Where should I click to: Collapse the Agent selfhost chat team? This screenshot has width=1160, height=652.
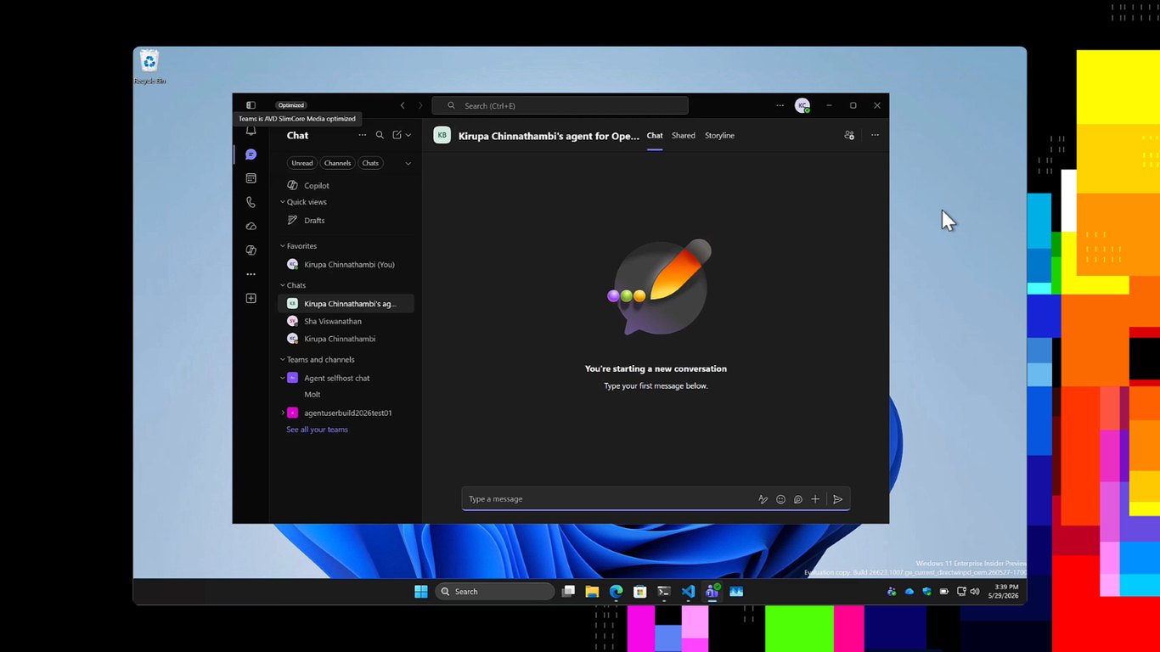click(283, 378)
